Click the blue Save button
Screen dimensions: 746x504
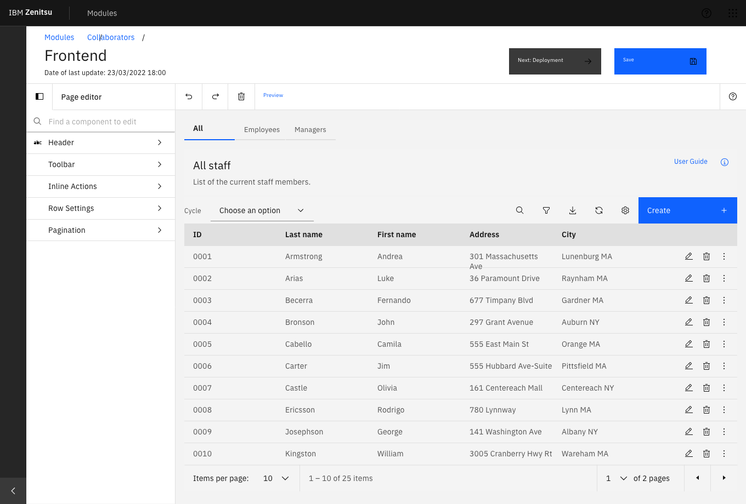point(660,61)
